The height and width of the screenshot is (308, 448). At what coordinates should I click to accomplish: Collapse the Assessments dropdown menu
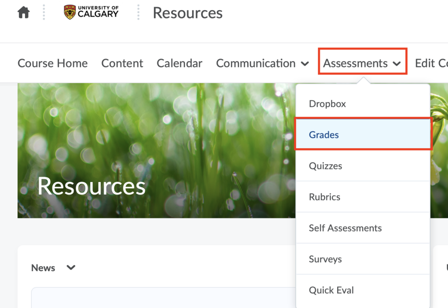362,63
